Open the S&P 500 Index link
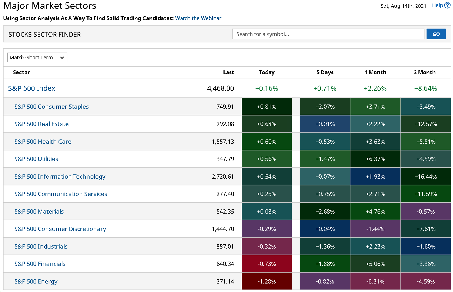 point(32,88)
